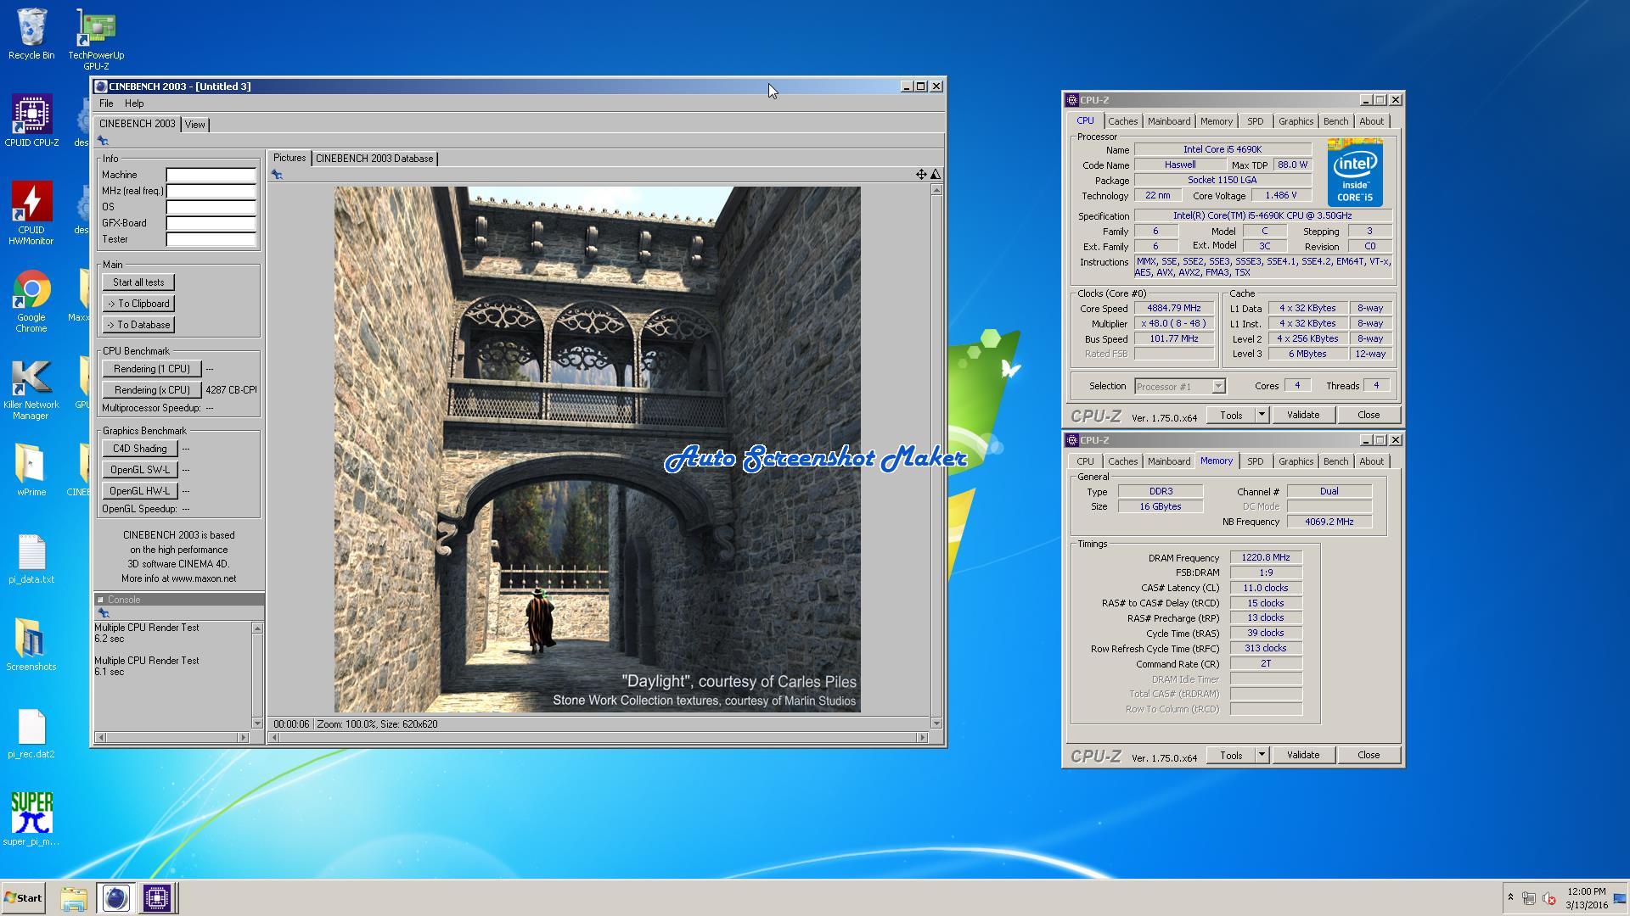Image resolution: width=1630 pixels, height=916 pixels.
Task: Open Google Chrome desktop shortcut
Action: click(31, 301)
